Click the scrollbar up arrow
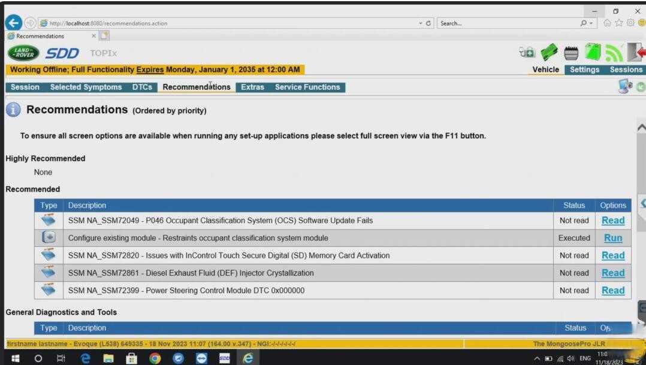The width and height of the screenshot is (646, 365). click(641, 128)
